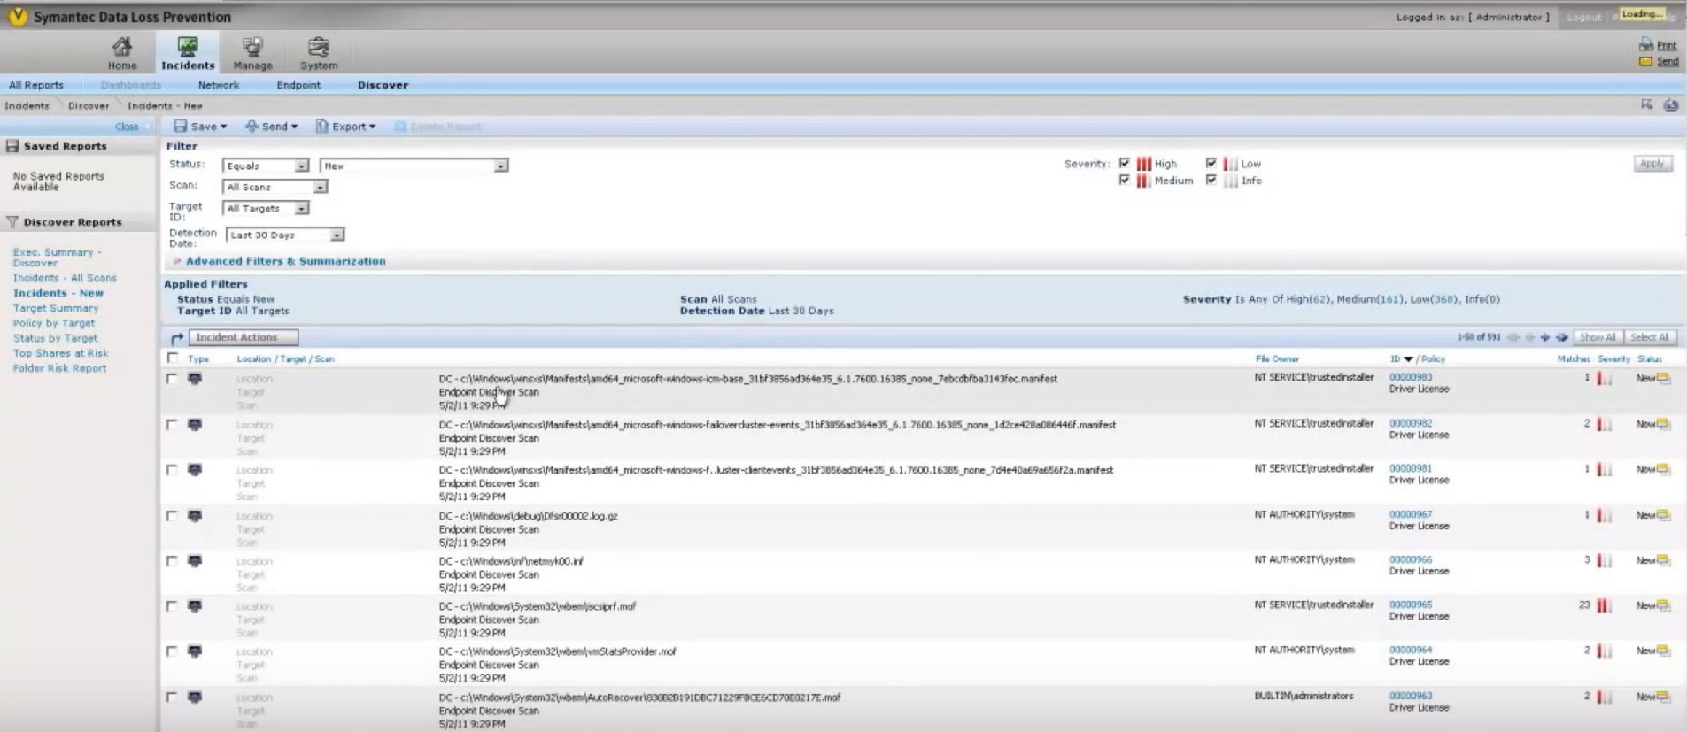Viewport: 1687px width, 732px height.
Task: Click the Discover Reports funnel icon
Action: pos(12,222)
